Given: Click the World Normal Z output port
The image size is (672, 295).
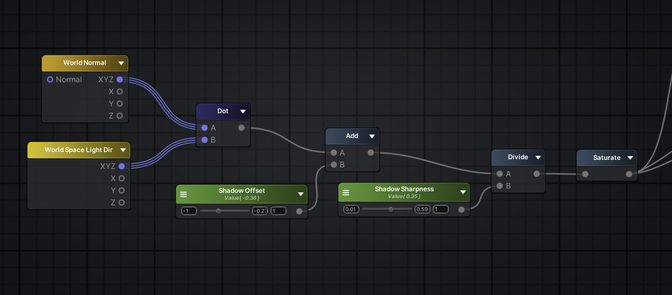Looking at the screenshot, I should [120, 116].
